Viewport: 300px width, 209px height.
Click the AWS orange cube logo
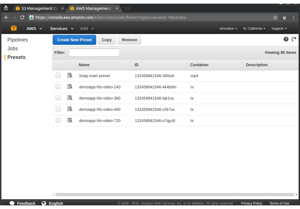pyautogui.click(x=14, y=28)
